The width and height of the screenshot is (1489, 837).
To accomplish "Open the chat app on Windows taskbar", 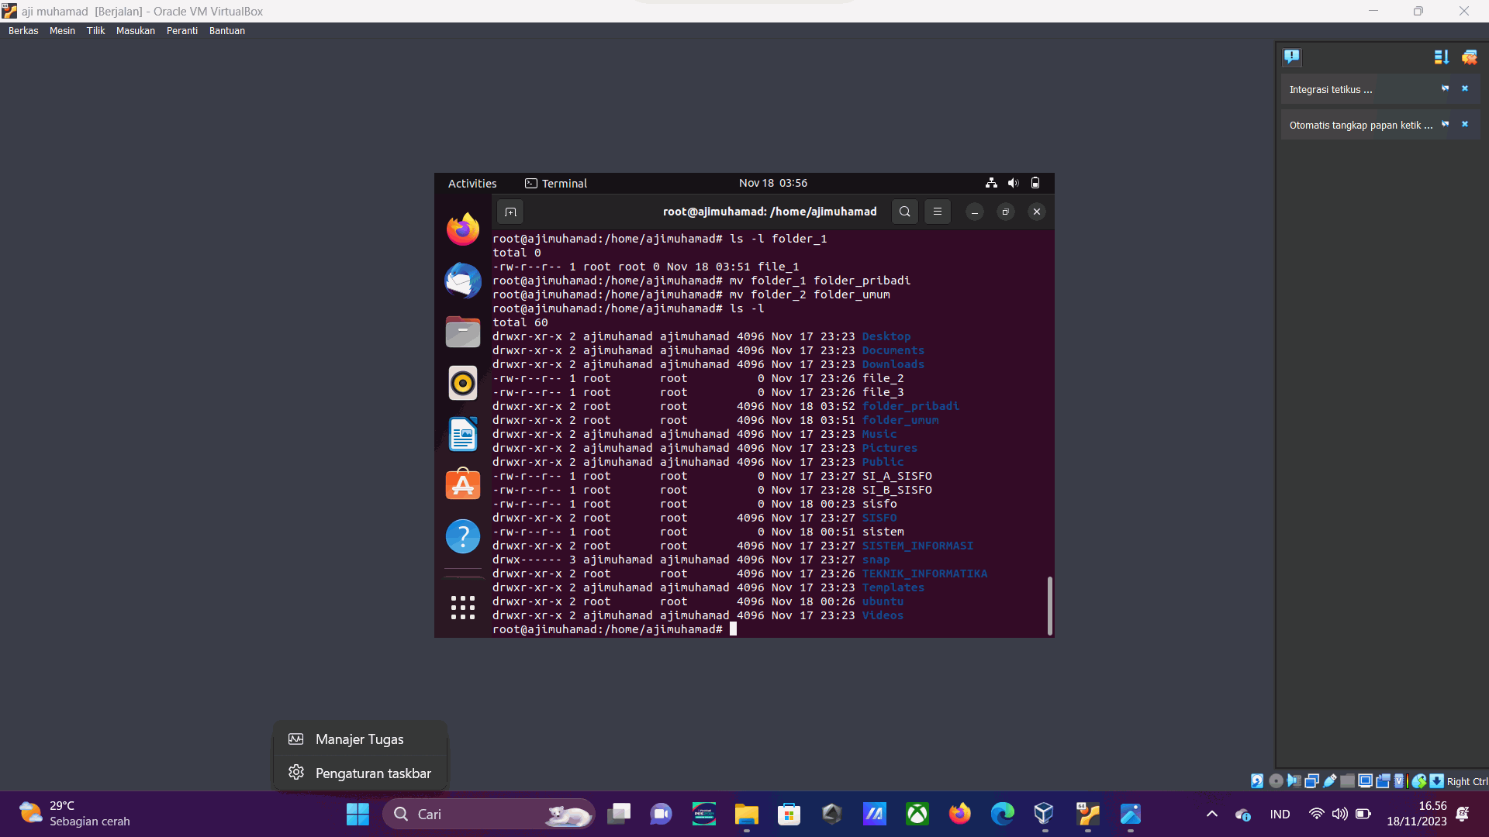I will 661,814.
